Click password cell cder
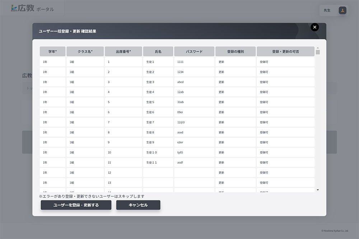This screenshot has width=359, height=239. coord(194,142)
